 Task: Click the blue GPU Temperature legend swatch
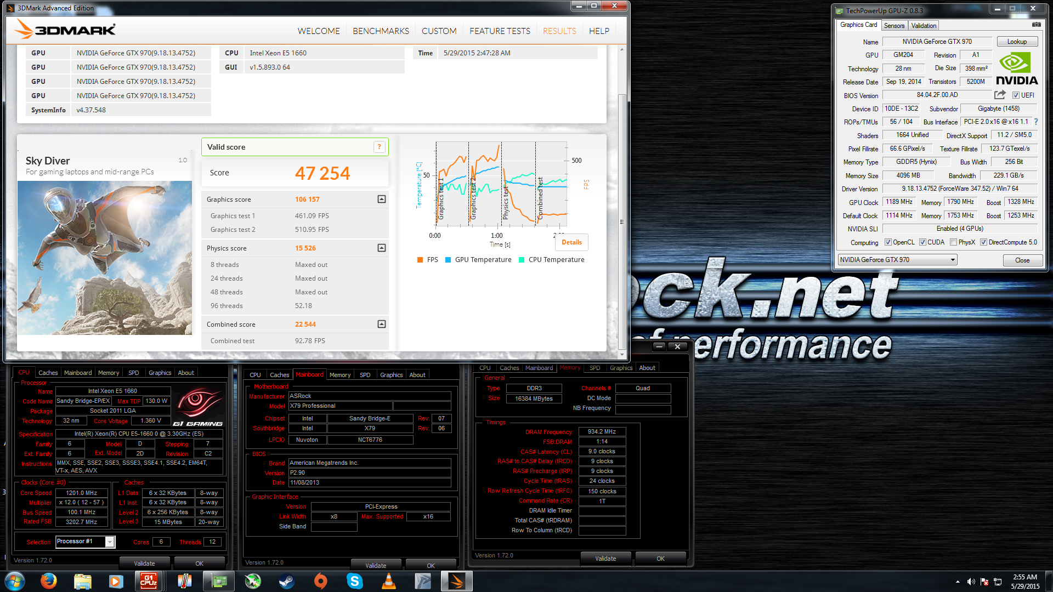tap(448, 260)
